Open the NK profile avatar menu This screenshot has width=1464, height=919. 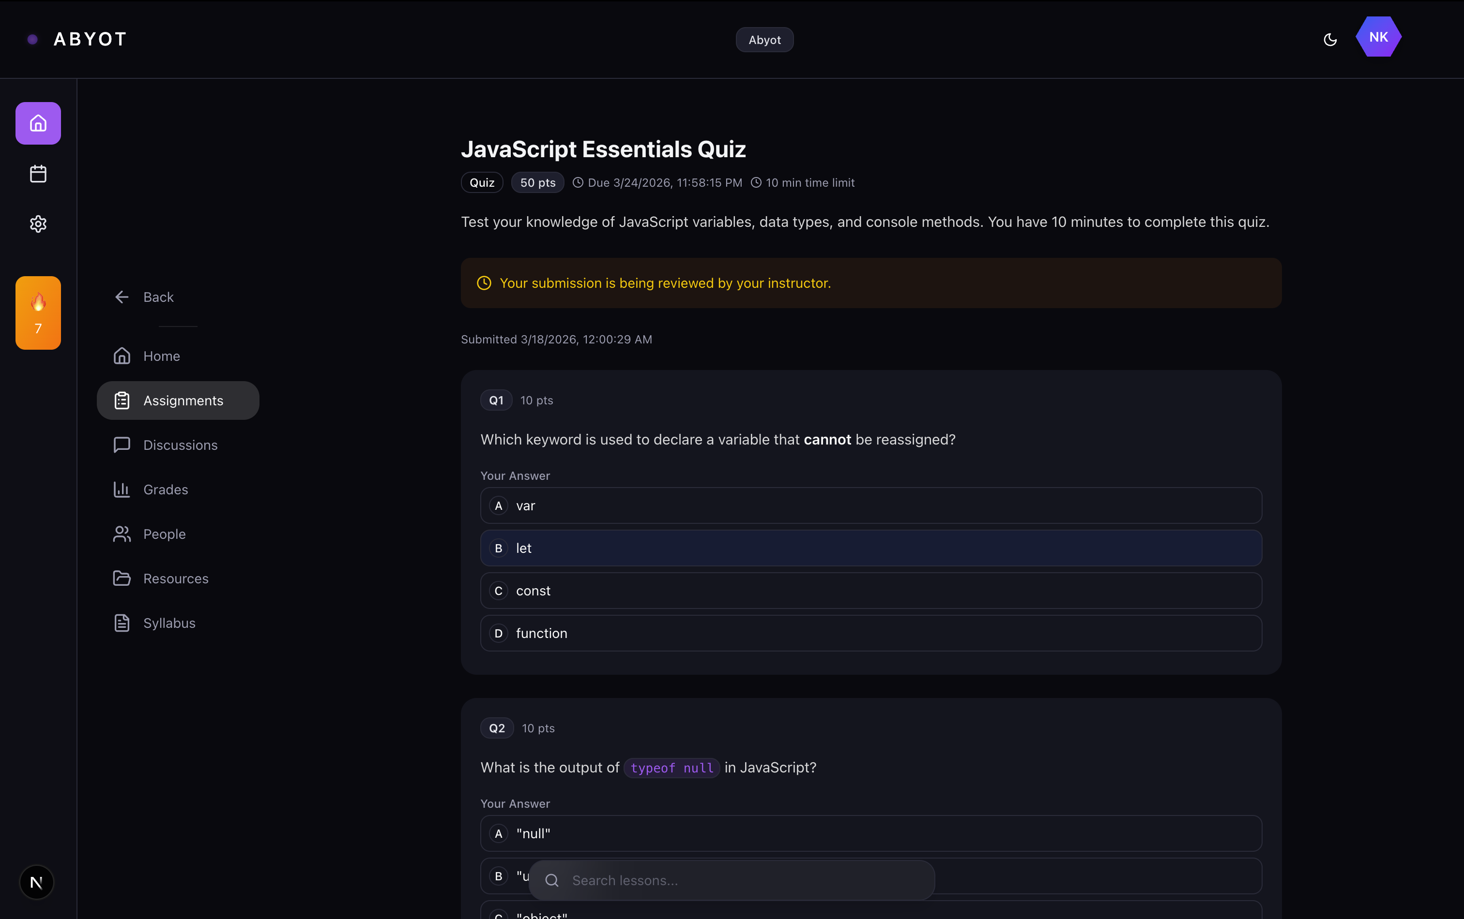(x=1378, y=37)
